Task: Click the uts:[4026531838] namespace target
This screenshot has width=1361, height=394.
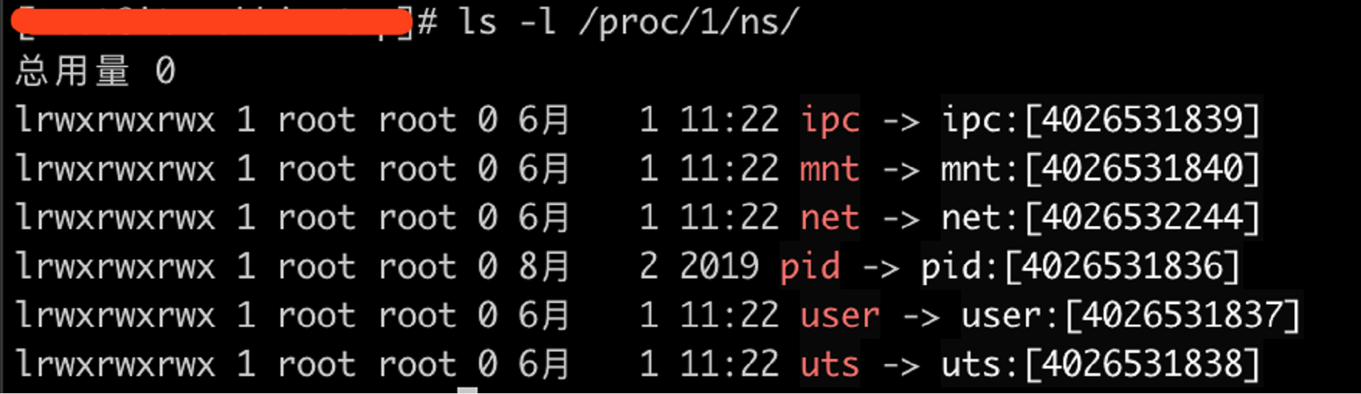Action: tap(1101, 365)
